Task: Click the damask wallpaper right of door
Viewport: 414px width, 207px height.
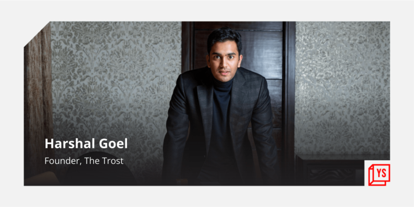Action: (x=342, y=87)
